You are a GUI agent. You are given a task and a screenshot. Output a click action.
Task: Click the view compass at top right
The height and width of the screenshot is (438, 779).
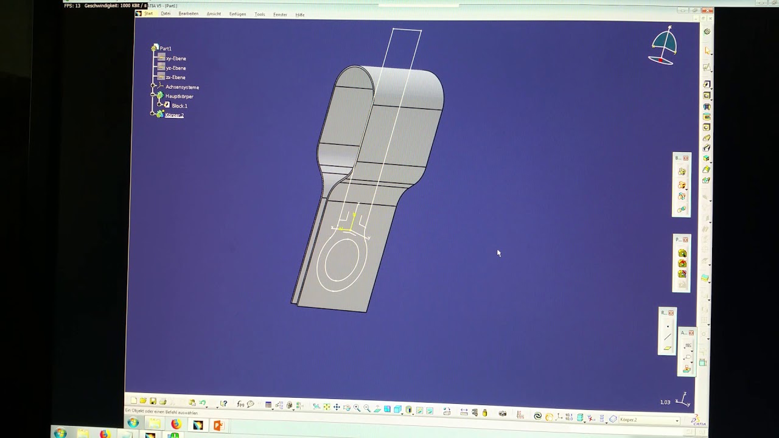(663, 46)
